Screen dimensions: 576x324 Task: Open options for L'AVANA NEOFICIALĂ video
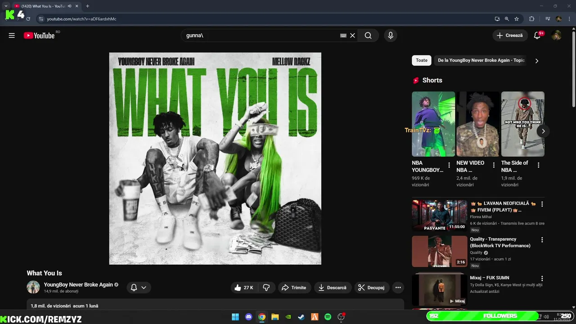[542, 204]
